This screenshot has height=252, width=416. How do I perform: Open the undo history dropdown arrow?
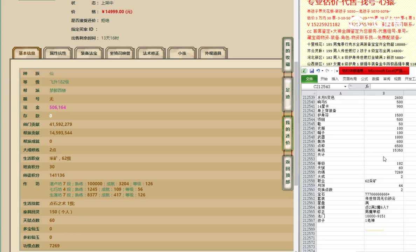point(323,71)
